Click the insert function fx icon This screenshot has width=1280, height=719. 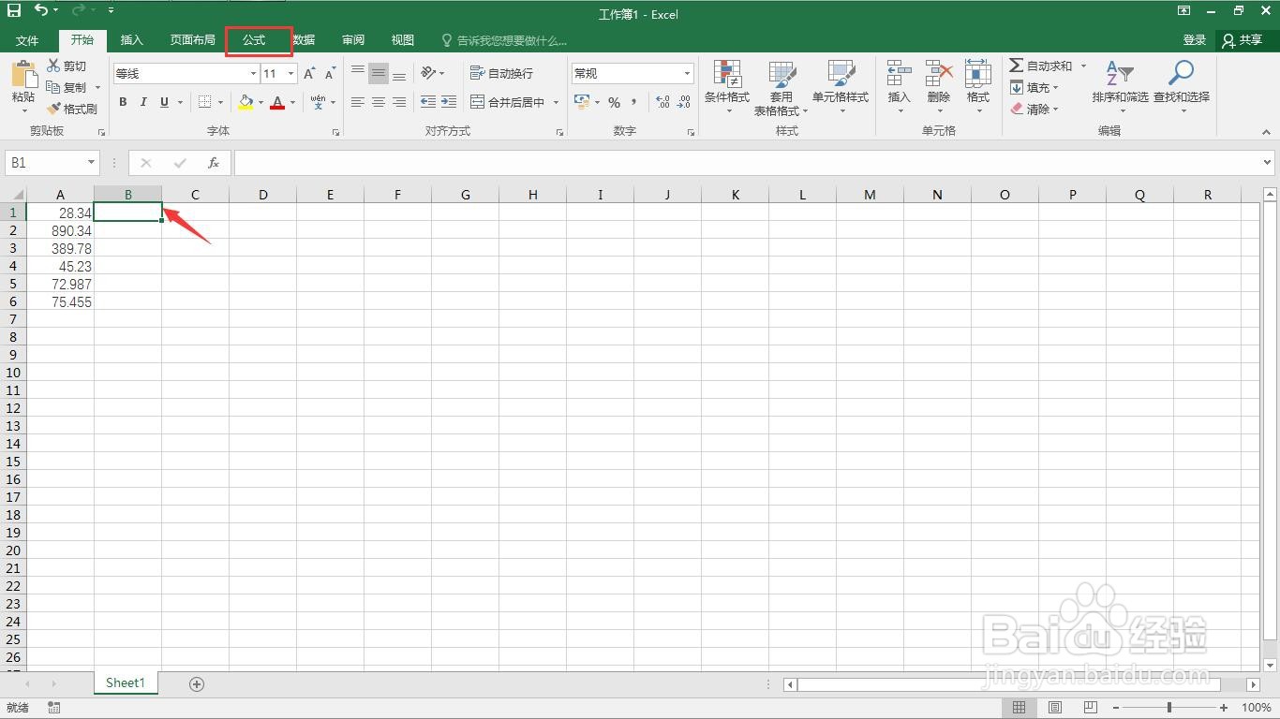214,163
